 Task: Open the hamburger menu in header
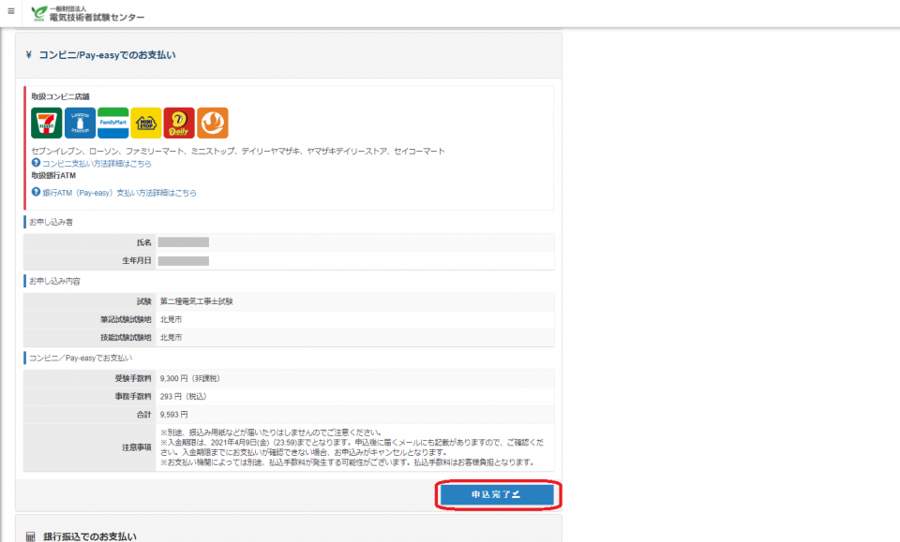10,12
